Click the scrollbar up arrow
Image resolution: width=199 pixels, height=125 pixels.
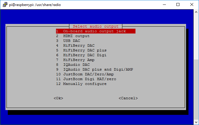pos(196,12)
